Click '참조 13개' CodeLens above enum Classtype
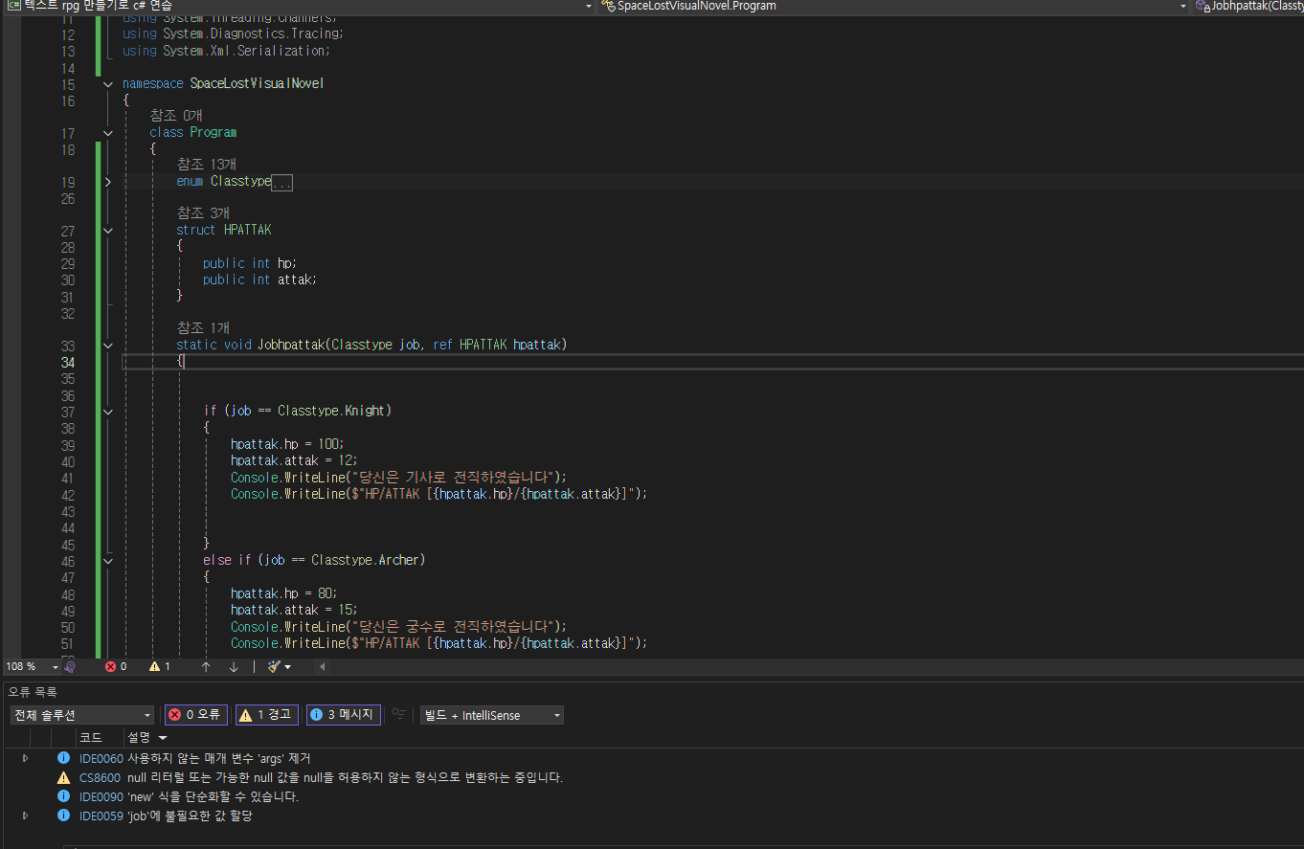Image resolution: width=1304 pixels, height=849 pixels. tap(207, 165)
